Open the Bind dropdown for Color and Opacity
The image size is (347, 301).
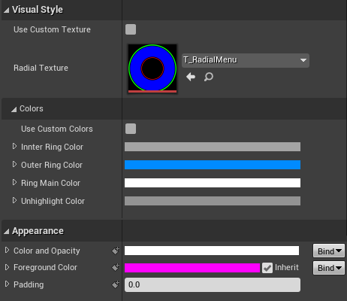pos(329,251)
